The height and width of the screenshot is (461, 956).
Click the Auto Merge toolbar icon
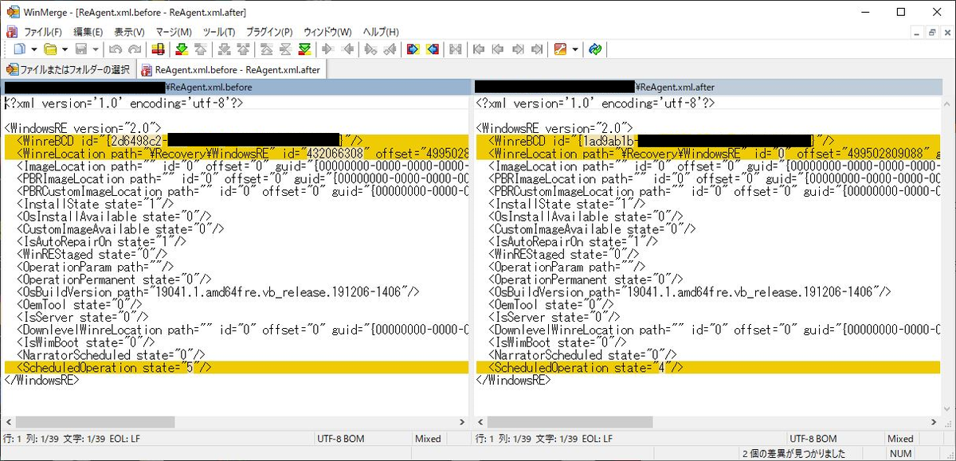pos(456,49)
